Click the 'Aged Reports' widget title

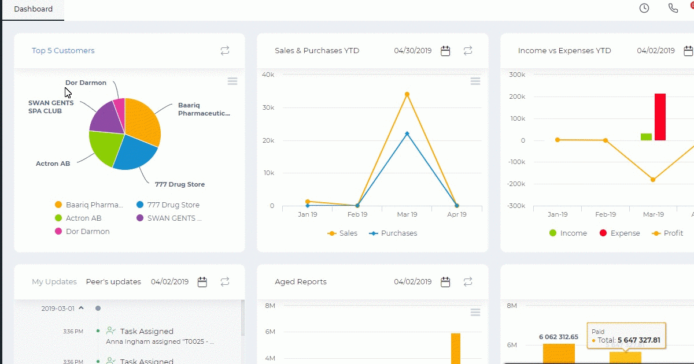tap(301, 282)
